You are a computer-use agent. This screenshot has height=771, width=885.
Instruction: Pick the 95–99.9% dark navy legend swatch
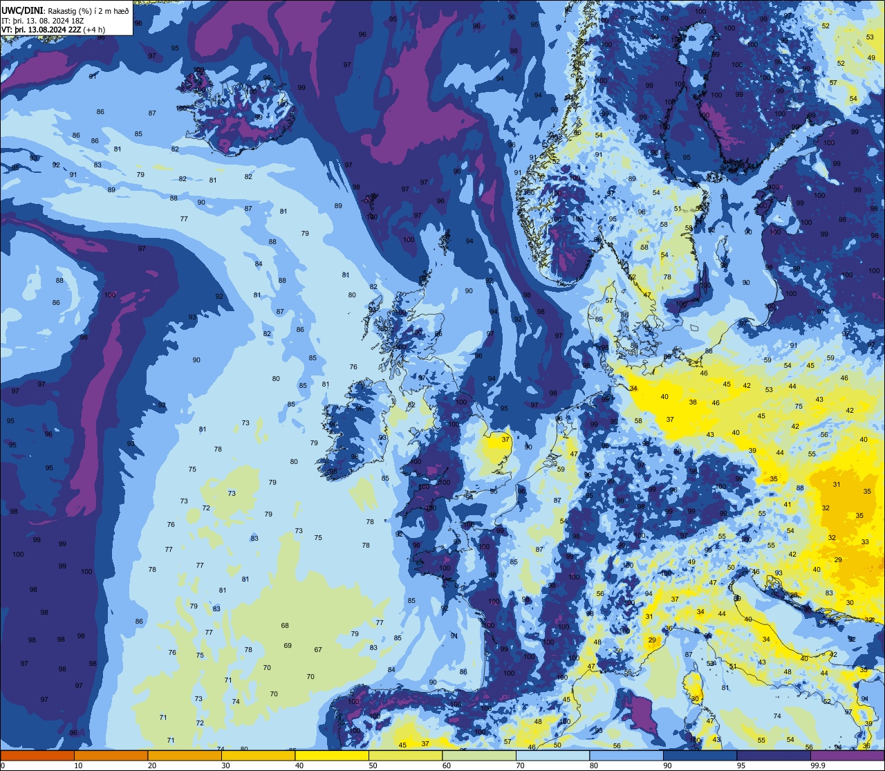tap(774, 755)
